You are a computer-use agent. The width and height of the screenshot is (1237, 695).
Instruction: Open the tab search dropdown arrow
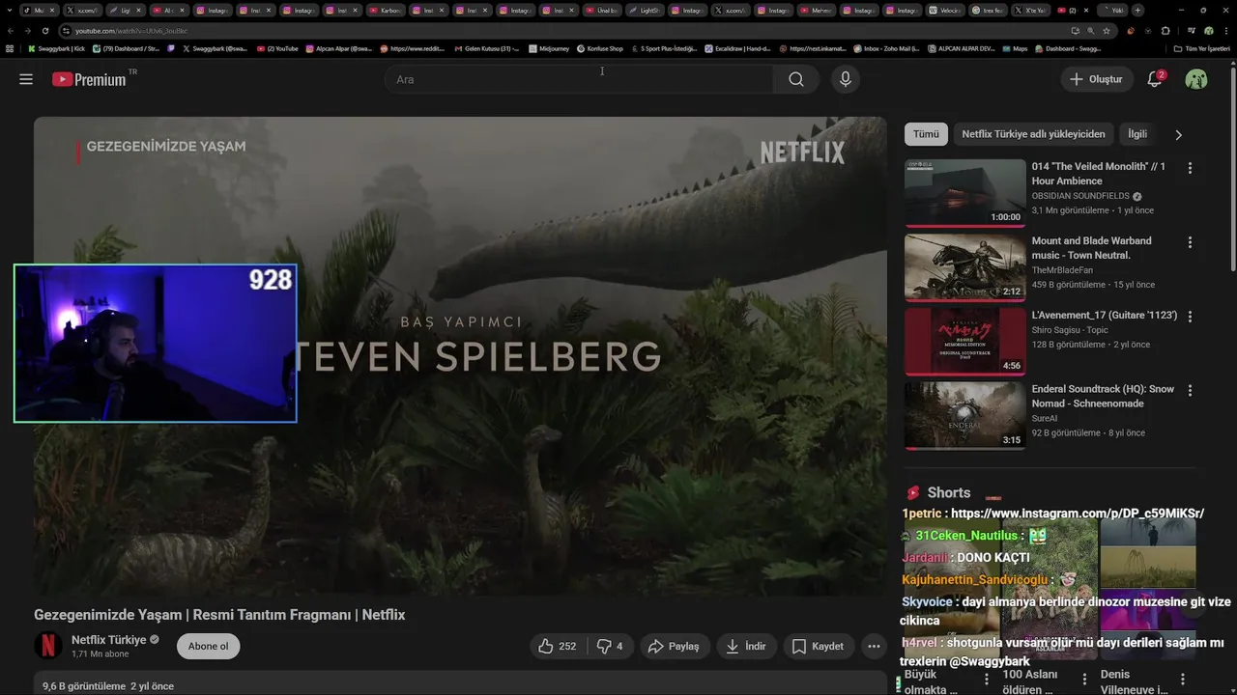point(8,11)
